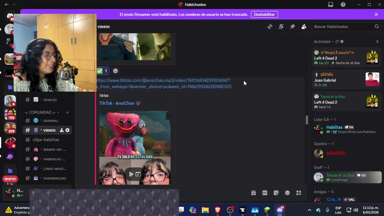The height and width of the screenshot is (216, 384).
Task: Add reaction with smiley icon
Action: (115, 71)
